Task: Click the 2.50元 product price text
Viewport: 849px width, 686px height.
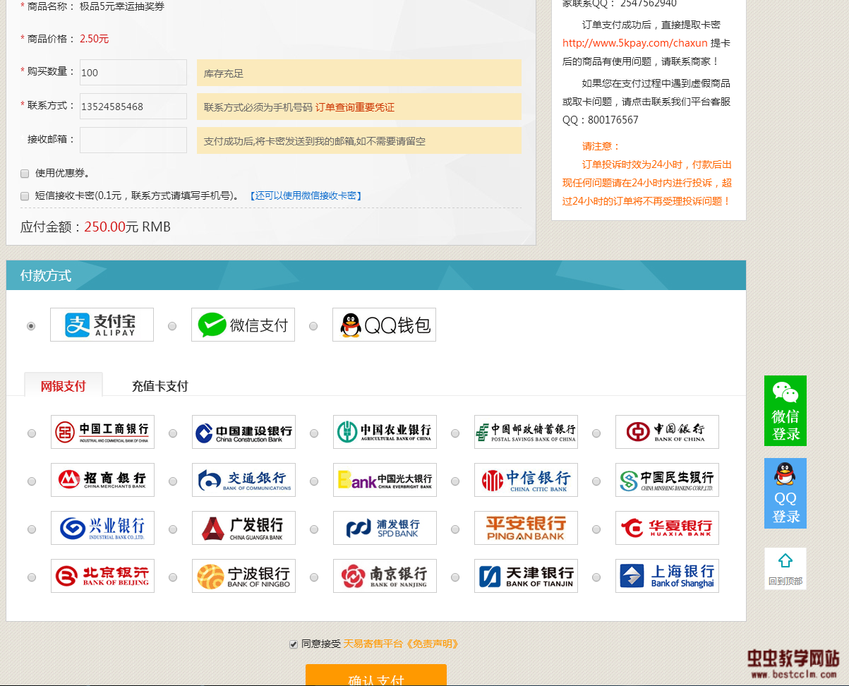Action: coord(95,39)
